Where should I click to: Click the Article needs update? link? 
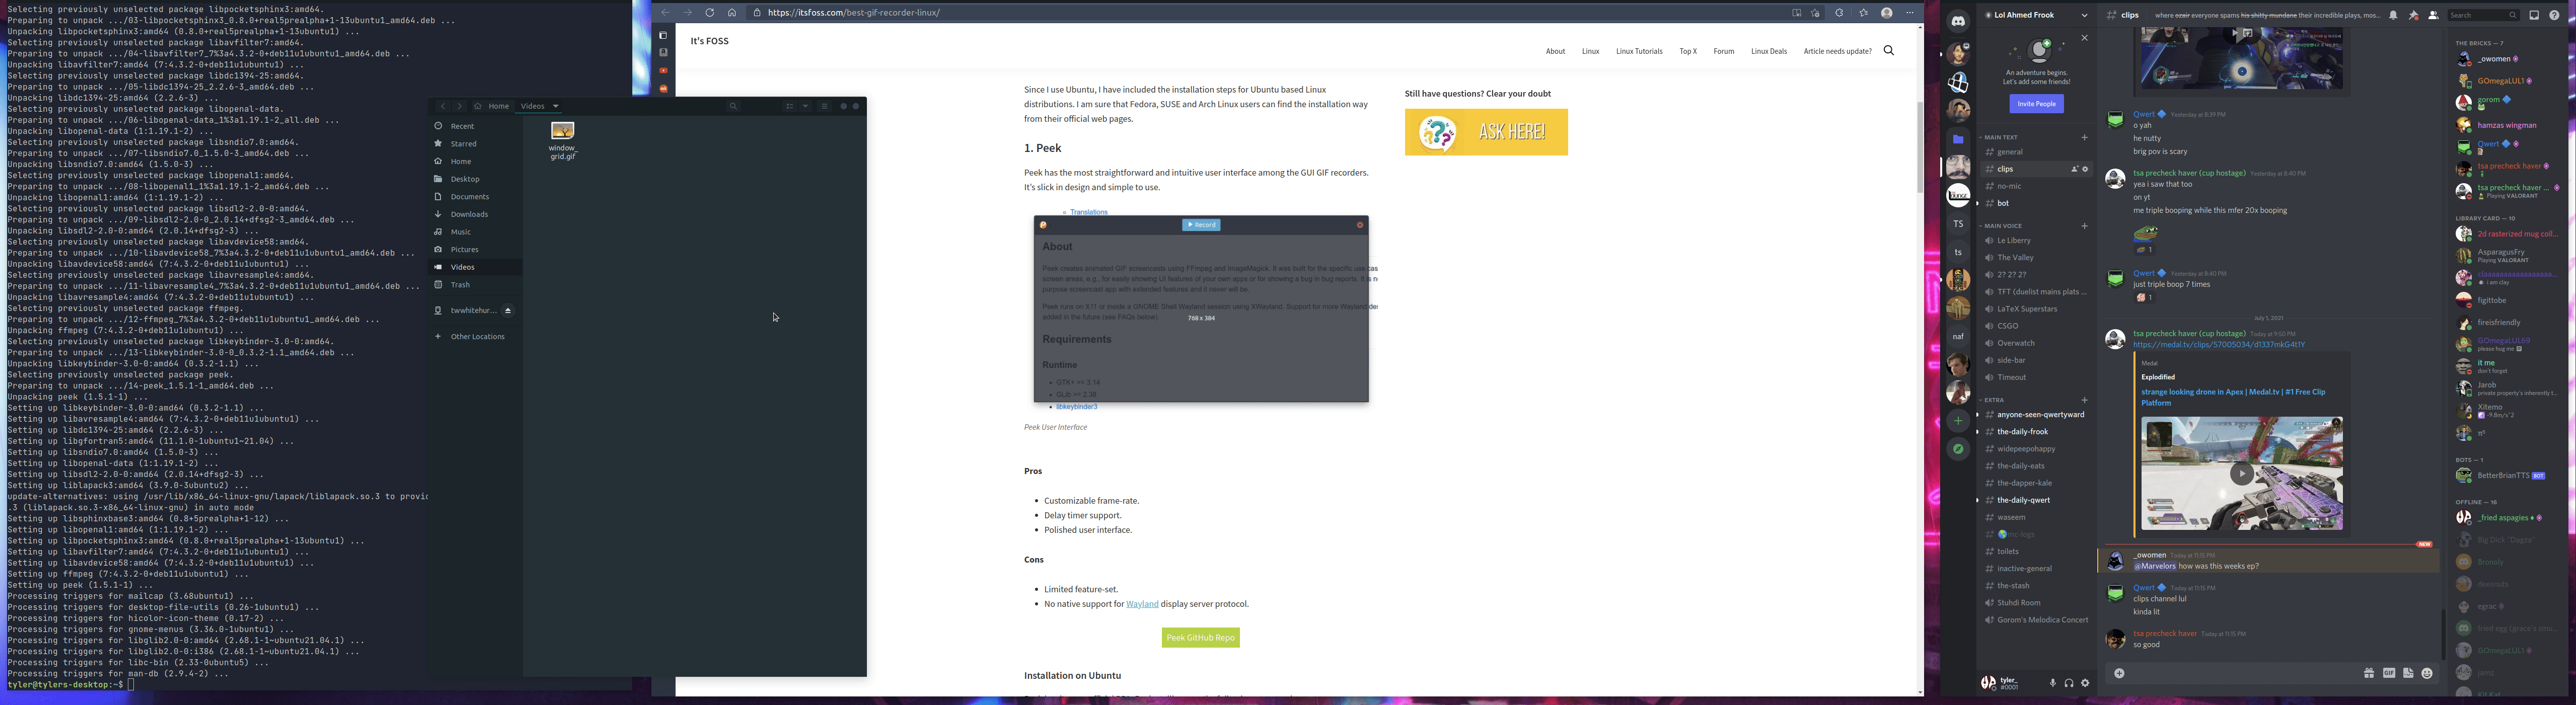coord(1837,51)
